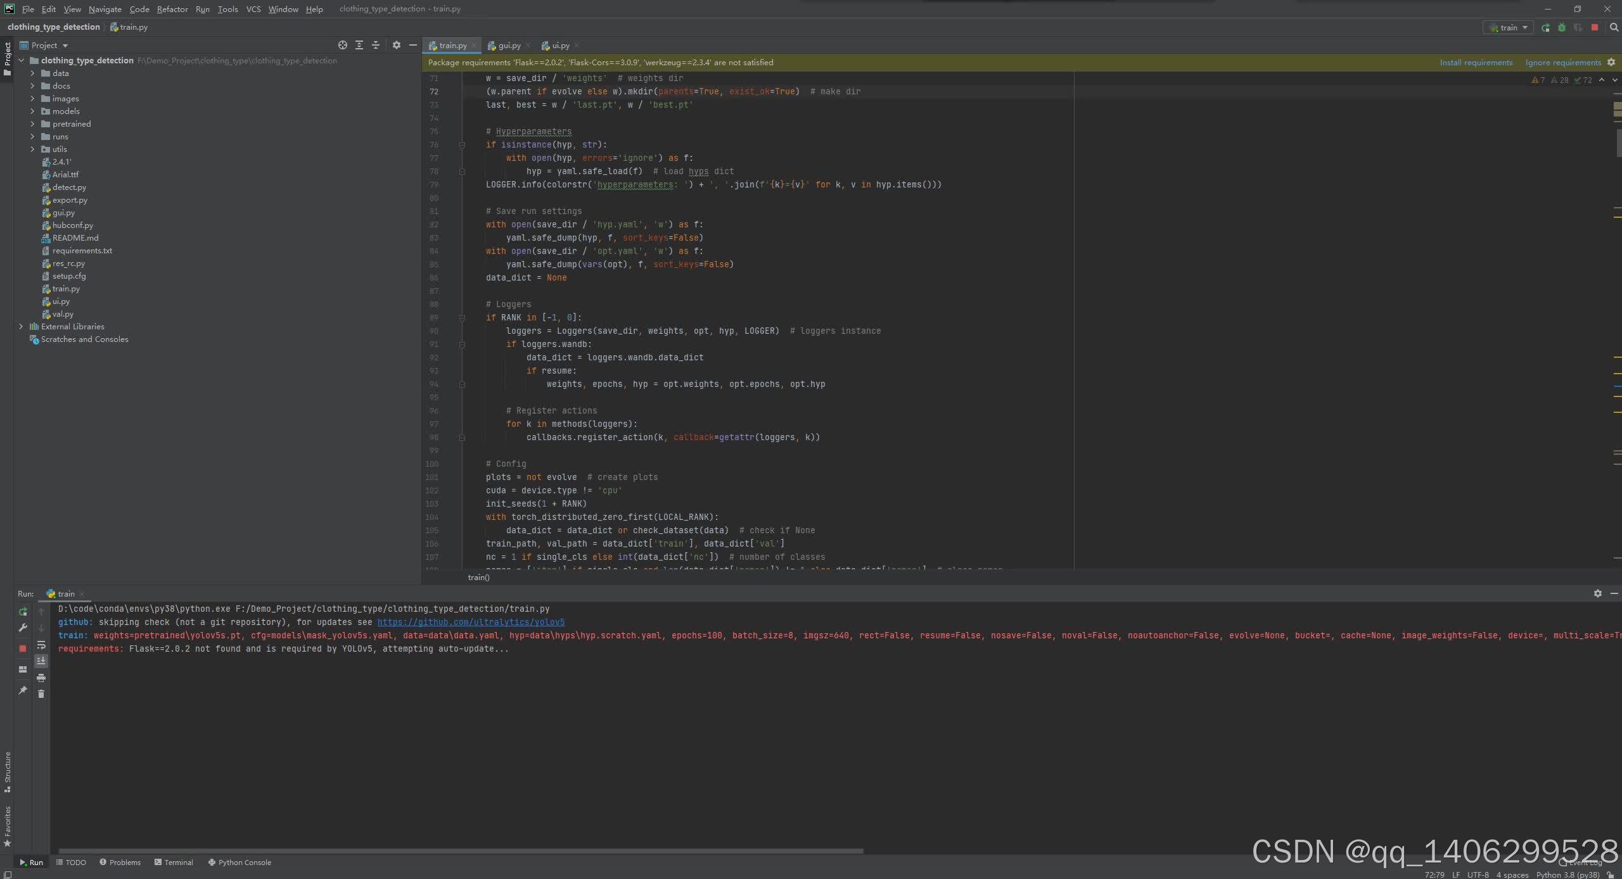Screen dimensions: 1622x879
Task: Collapse all in the Project panel toolbar
Action: point(376,45)
